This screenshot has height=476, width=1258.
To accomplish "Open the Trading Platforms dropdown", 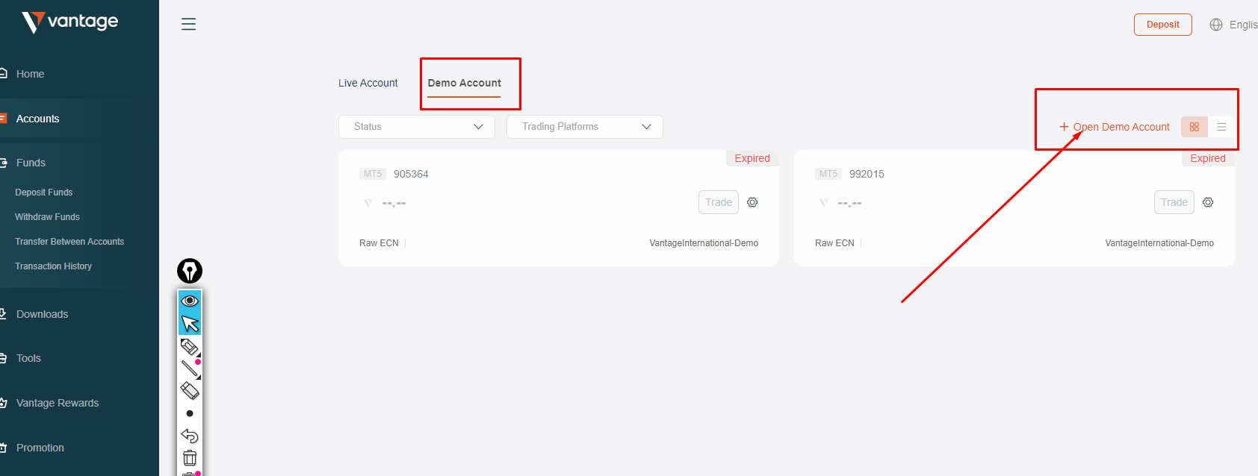I will click(585, 127).
